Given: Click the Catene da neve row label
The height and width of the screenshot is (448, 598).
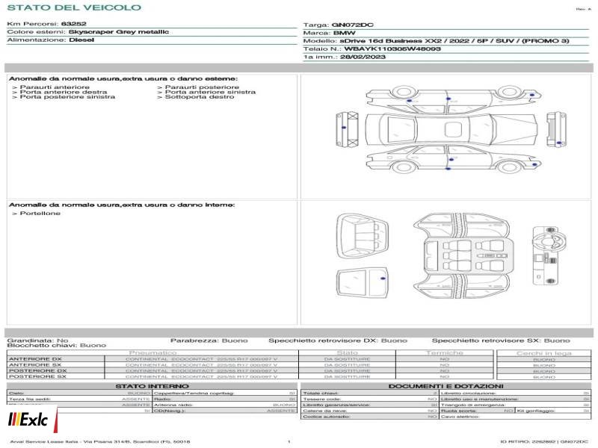Looking at the screenshot, I should [x=325, y=411].
